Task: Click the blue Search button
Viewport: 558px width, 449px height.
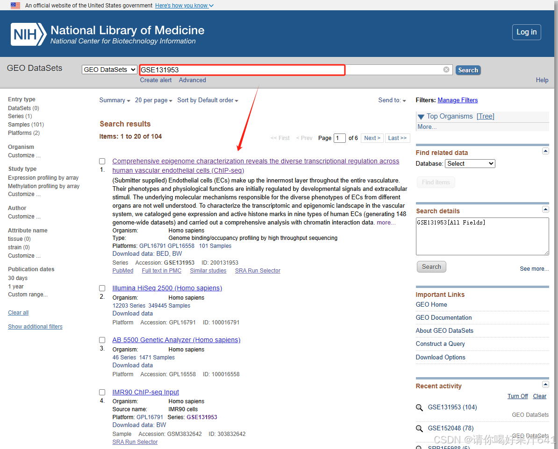Action: coord(468,70)
